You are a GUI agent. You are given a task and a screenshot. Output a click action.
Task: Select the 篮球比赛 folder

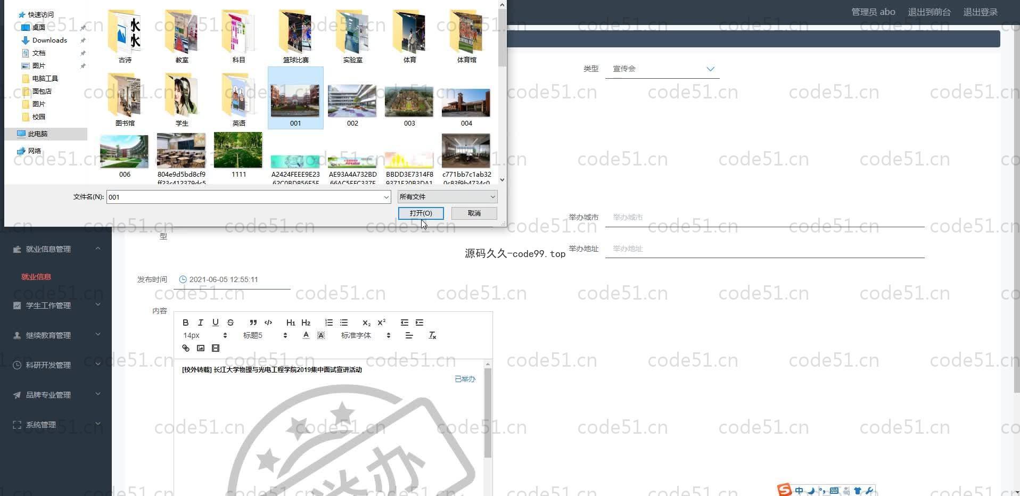coord(295,36)
